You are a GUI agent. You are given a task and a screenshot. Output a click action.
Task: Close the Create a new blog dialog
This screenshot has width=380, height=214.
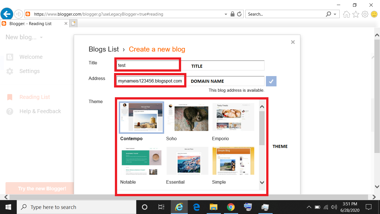click(x=293, y=42)
